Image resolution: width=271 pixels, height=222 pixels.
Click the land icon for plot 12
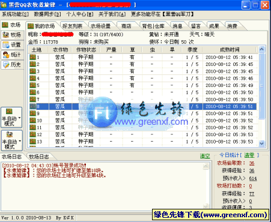(32, 134)
